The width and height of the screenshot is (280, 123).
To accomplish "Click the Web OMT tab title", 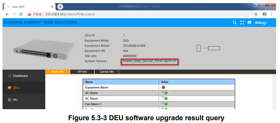I will tap(18, 7).
